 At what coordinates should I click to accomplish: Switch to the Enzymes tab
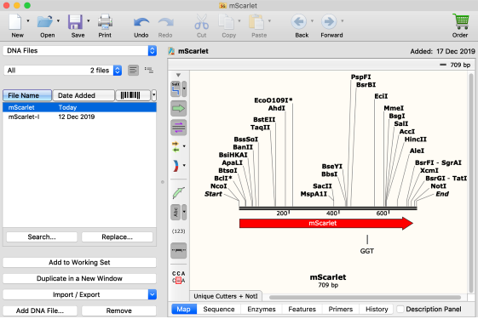point(262,309)
